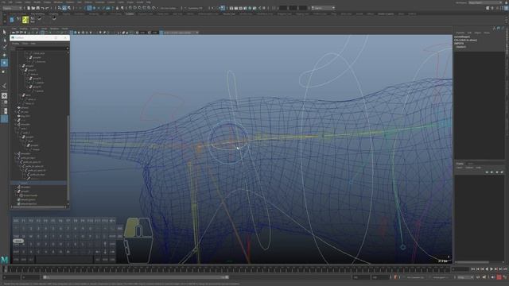Image resolution: width=509 pixels, height=286 pixels.
Task: Click Go to Start of playback range
Action: [x=473, y=269]
